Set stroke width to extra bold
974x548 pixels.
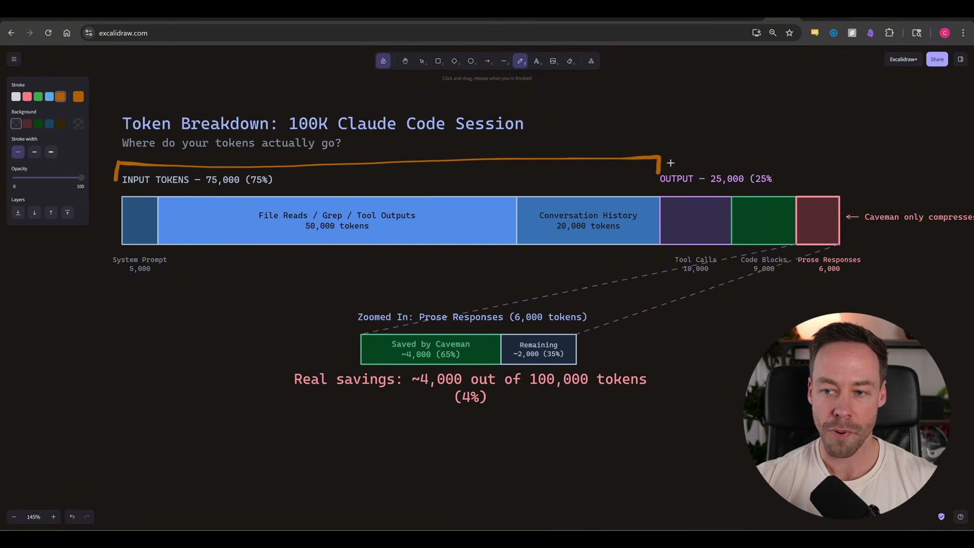(x=51, y=152)
